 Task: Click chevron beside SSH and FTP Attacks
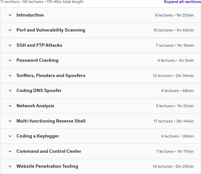coord(10,45)
